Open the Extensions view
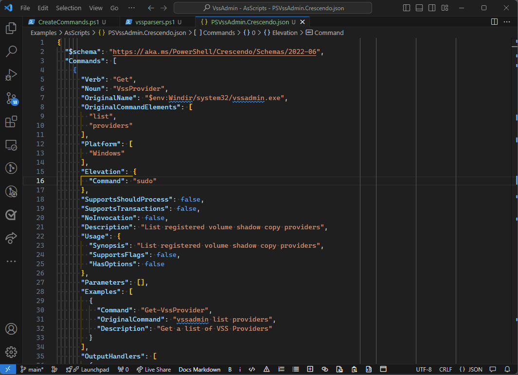 [x=11, y=121]
